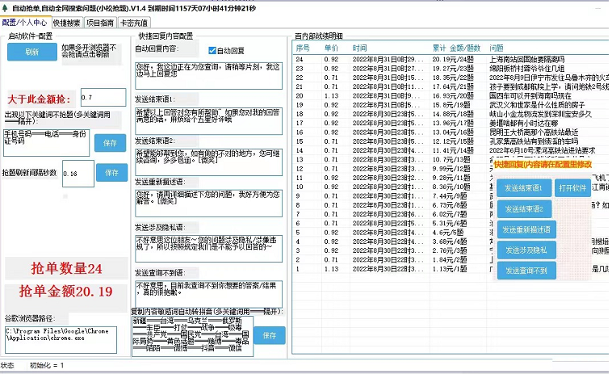Click the 自动回复内容 text area
The height and width of the screenshot is (374, 612).
coord(207,74)
